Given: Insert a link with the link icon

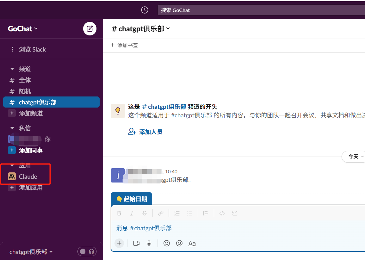Looking at the screenshot, I should [x=161, y=213].
